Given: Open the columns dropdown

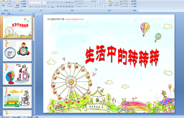Looking at the screenshot, I should pos(73,7).
